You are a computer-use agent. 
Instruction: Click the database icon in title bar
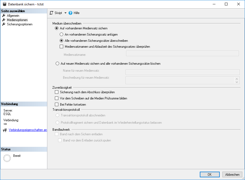[x=4, y=4]
